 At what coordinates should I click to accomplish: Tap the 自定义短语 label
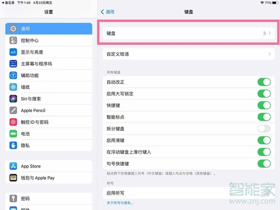118,54
